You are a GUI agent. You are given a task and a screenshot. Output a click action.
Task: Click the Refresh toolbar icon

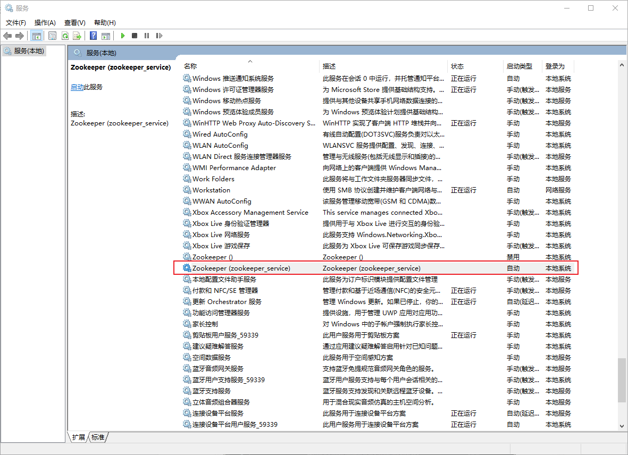(x=65, y=36)
